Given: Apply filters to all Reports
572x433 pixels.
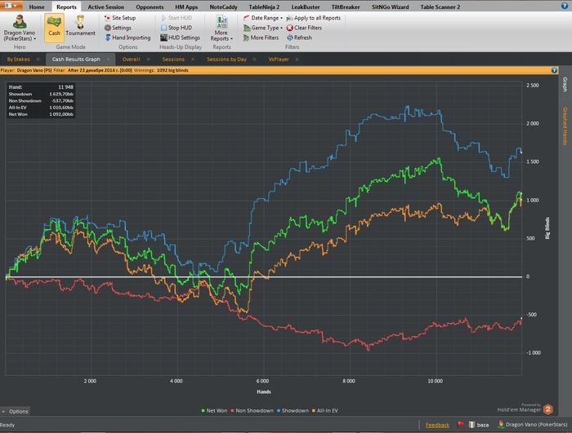Looking at the screenshot, I should click(313, 18).
